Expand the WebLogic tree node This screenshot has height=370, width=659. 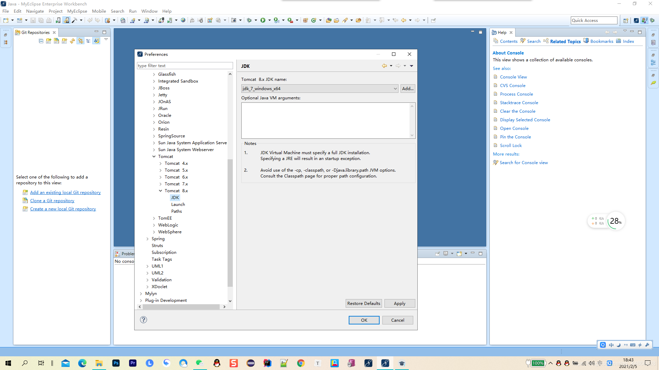154,225
